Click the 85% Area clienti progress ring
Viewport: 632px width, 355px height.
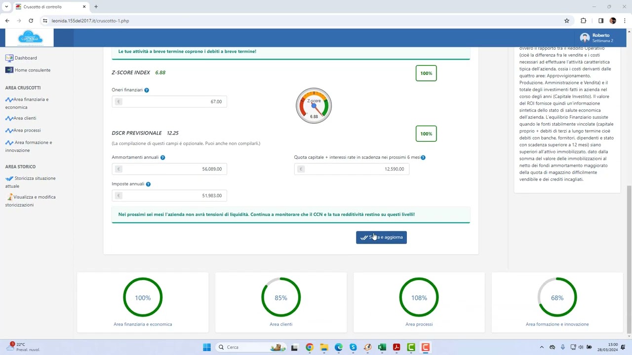281,298
